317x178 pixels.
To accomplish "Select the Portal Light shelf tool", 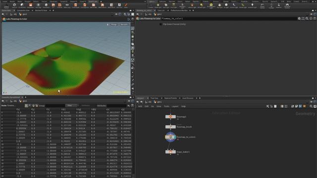I will pos(243,5).
